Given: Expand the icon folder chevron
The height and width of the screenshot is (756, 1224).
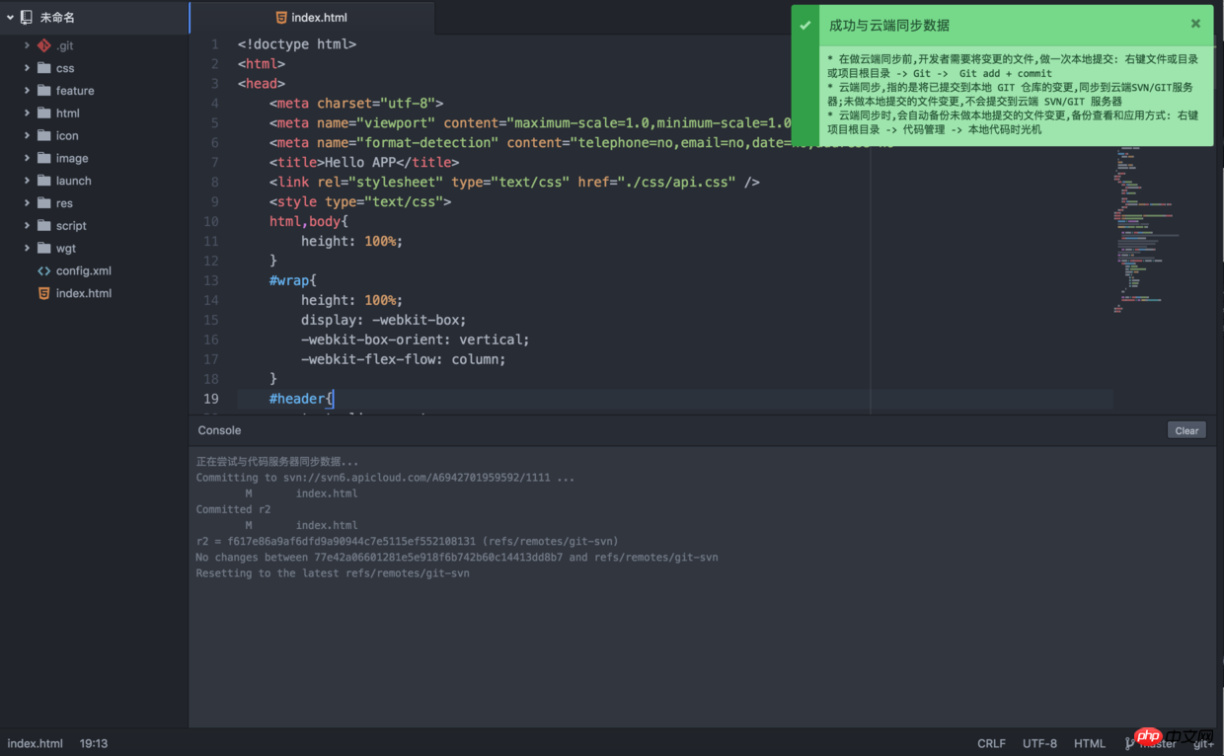Looking at the screenshot, I should (27, 136).
